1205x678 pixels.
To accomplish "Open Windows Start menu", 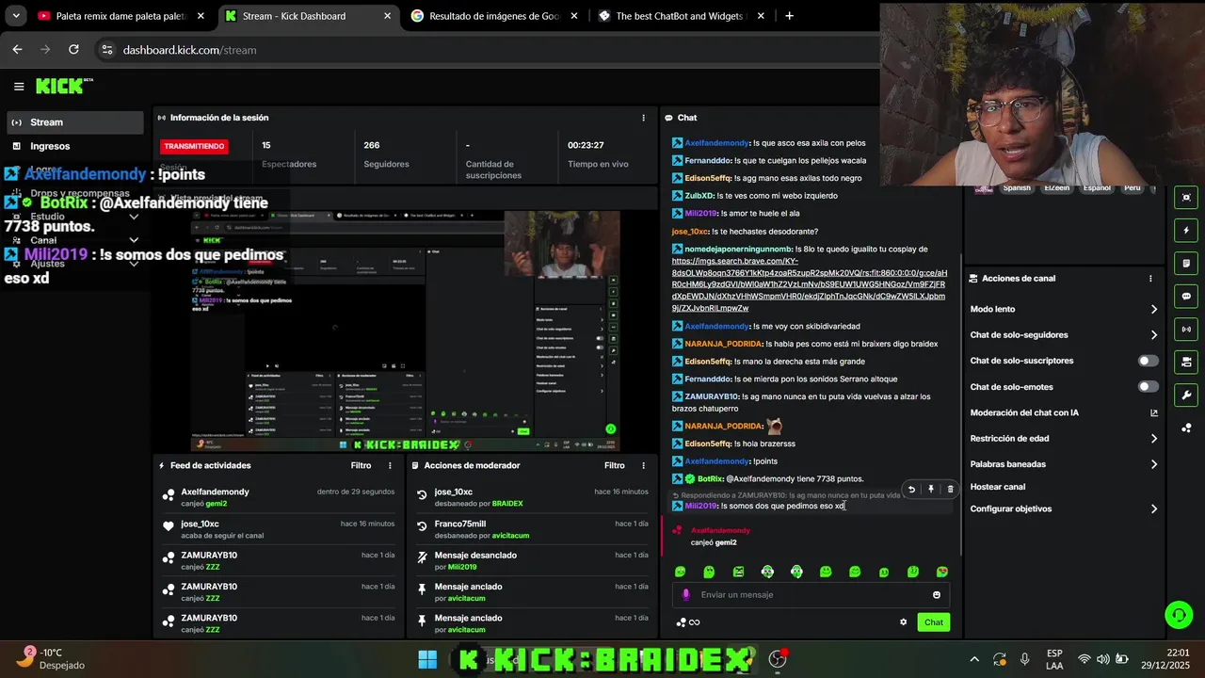I will (427, 659).
